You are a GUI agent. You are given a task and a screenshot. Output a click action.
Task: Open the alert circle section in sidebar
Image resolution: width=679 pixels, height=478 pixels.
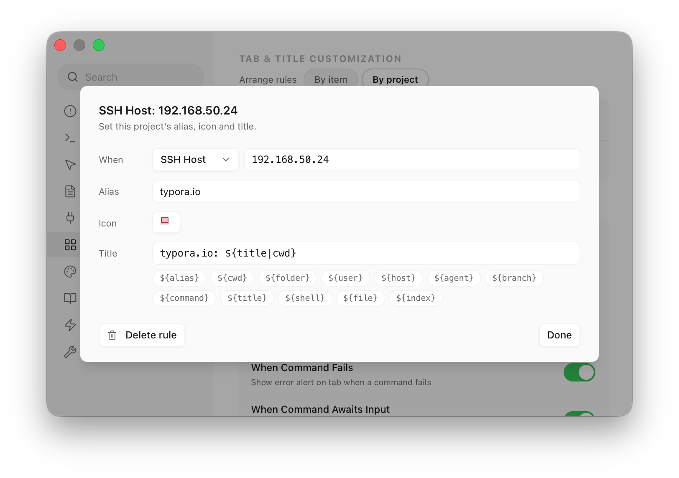70,111
